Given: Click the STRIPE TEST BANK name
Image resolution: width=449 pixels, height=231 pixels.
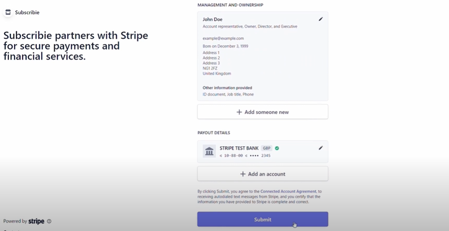Looking at the screenshot, I should (239, 148).
